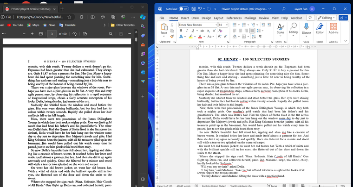Open the Layout ribbon tab
353x187 pixels.
tap(218, 18)
